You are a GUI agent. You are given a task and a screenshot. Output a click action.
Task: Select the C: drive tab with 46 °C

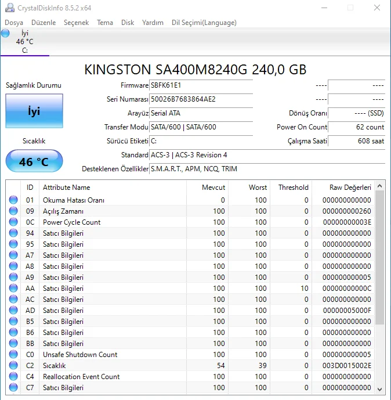tap(25, 42)
